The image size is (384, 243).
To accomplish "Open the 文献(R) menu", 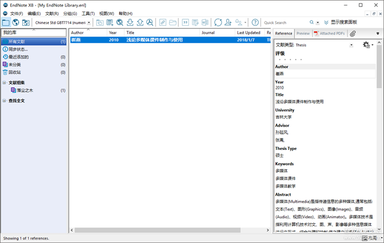I will point(52,13).
